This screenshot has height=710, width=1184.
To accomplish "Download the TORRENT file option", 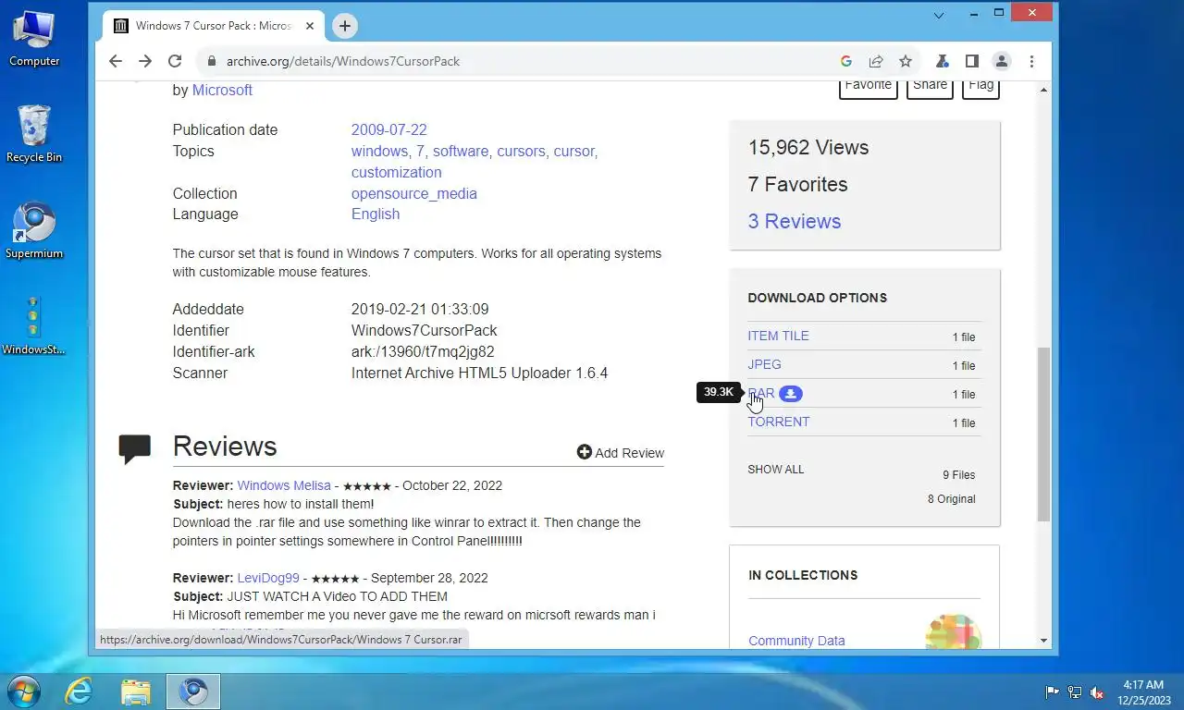I will 779,422.
